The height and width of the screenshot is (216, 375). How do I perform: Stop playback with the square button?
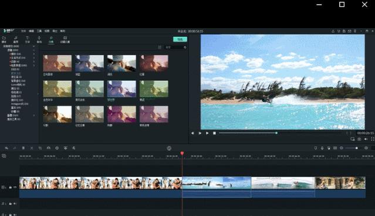(x=214, y=133)
